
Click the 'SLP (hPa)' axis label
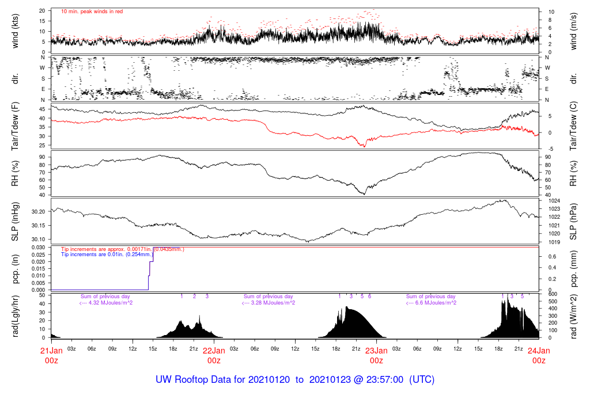[573, 222]
